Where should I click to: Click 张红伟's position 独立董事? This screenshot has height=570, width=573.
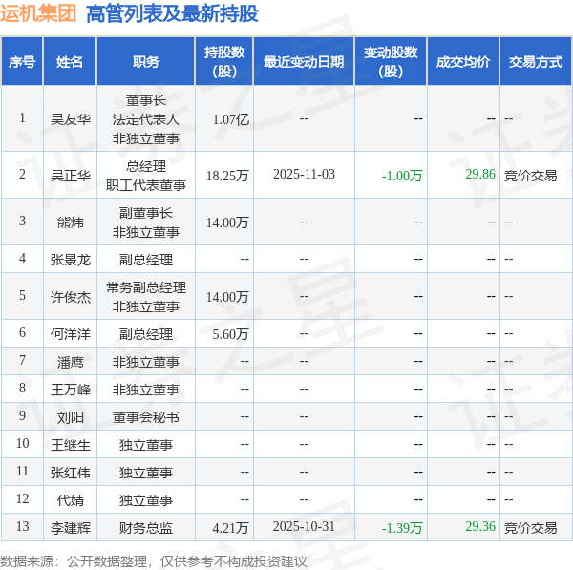(x=146, y=473)
